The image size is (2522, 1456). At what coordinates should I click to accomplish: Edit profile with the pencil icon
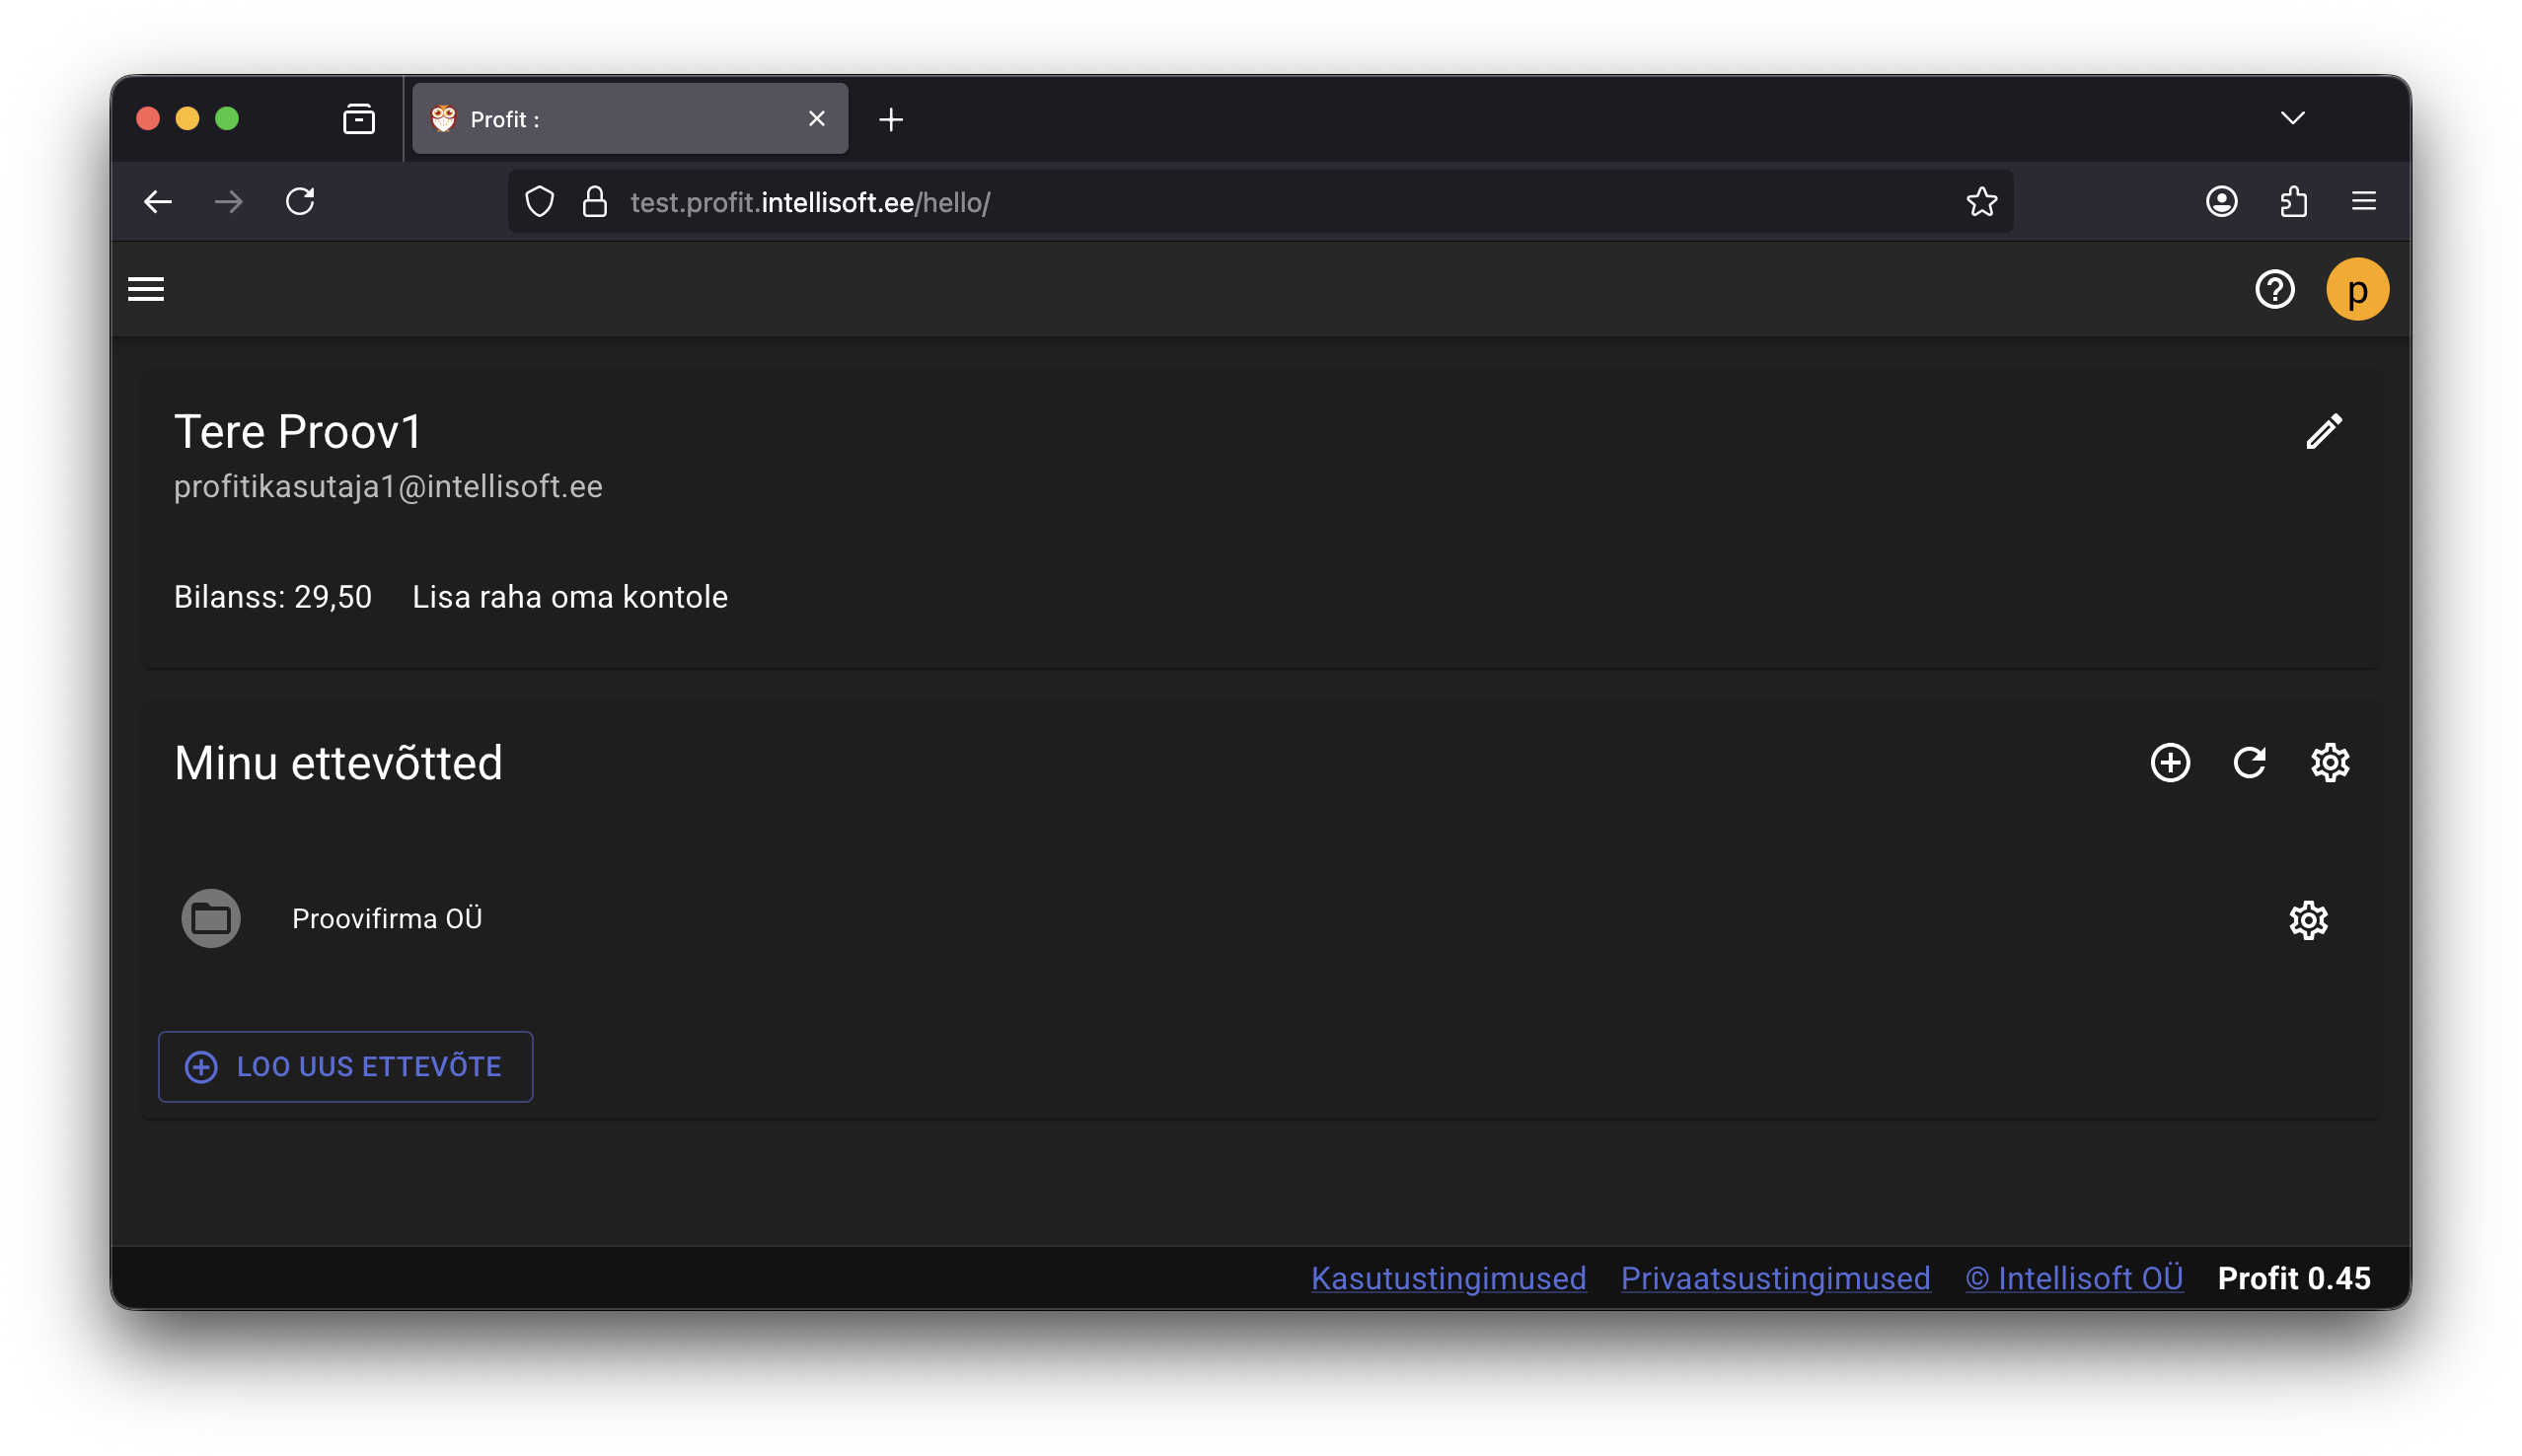click(x=2323, y=432)
